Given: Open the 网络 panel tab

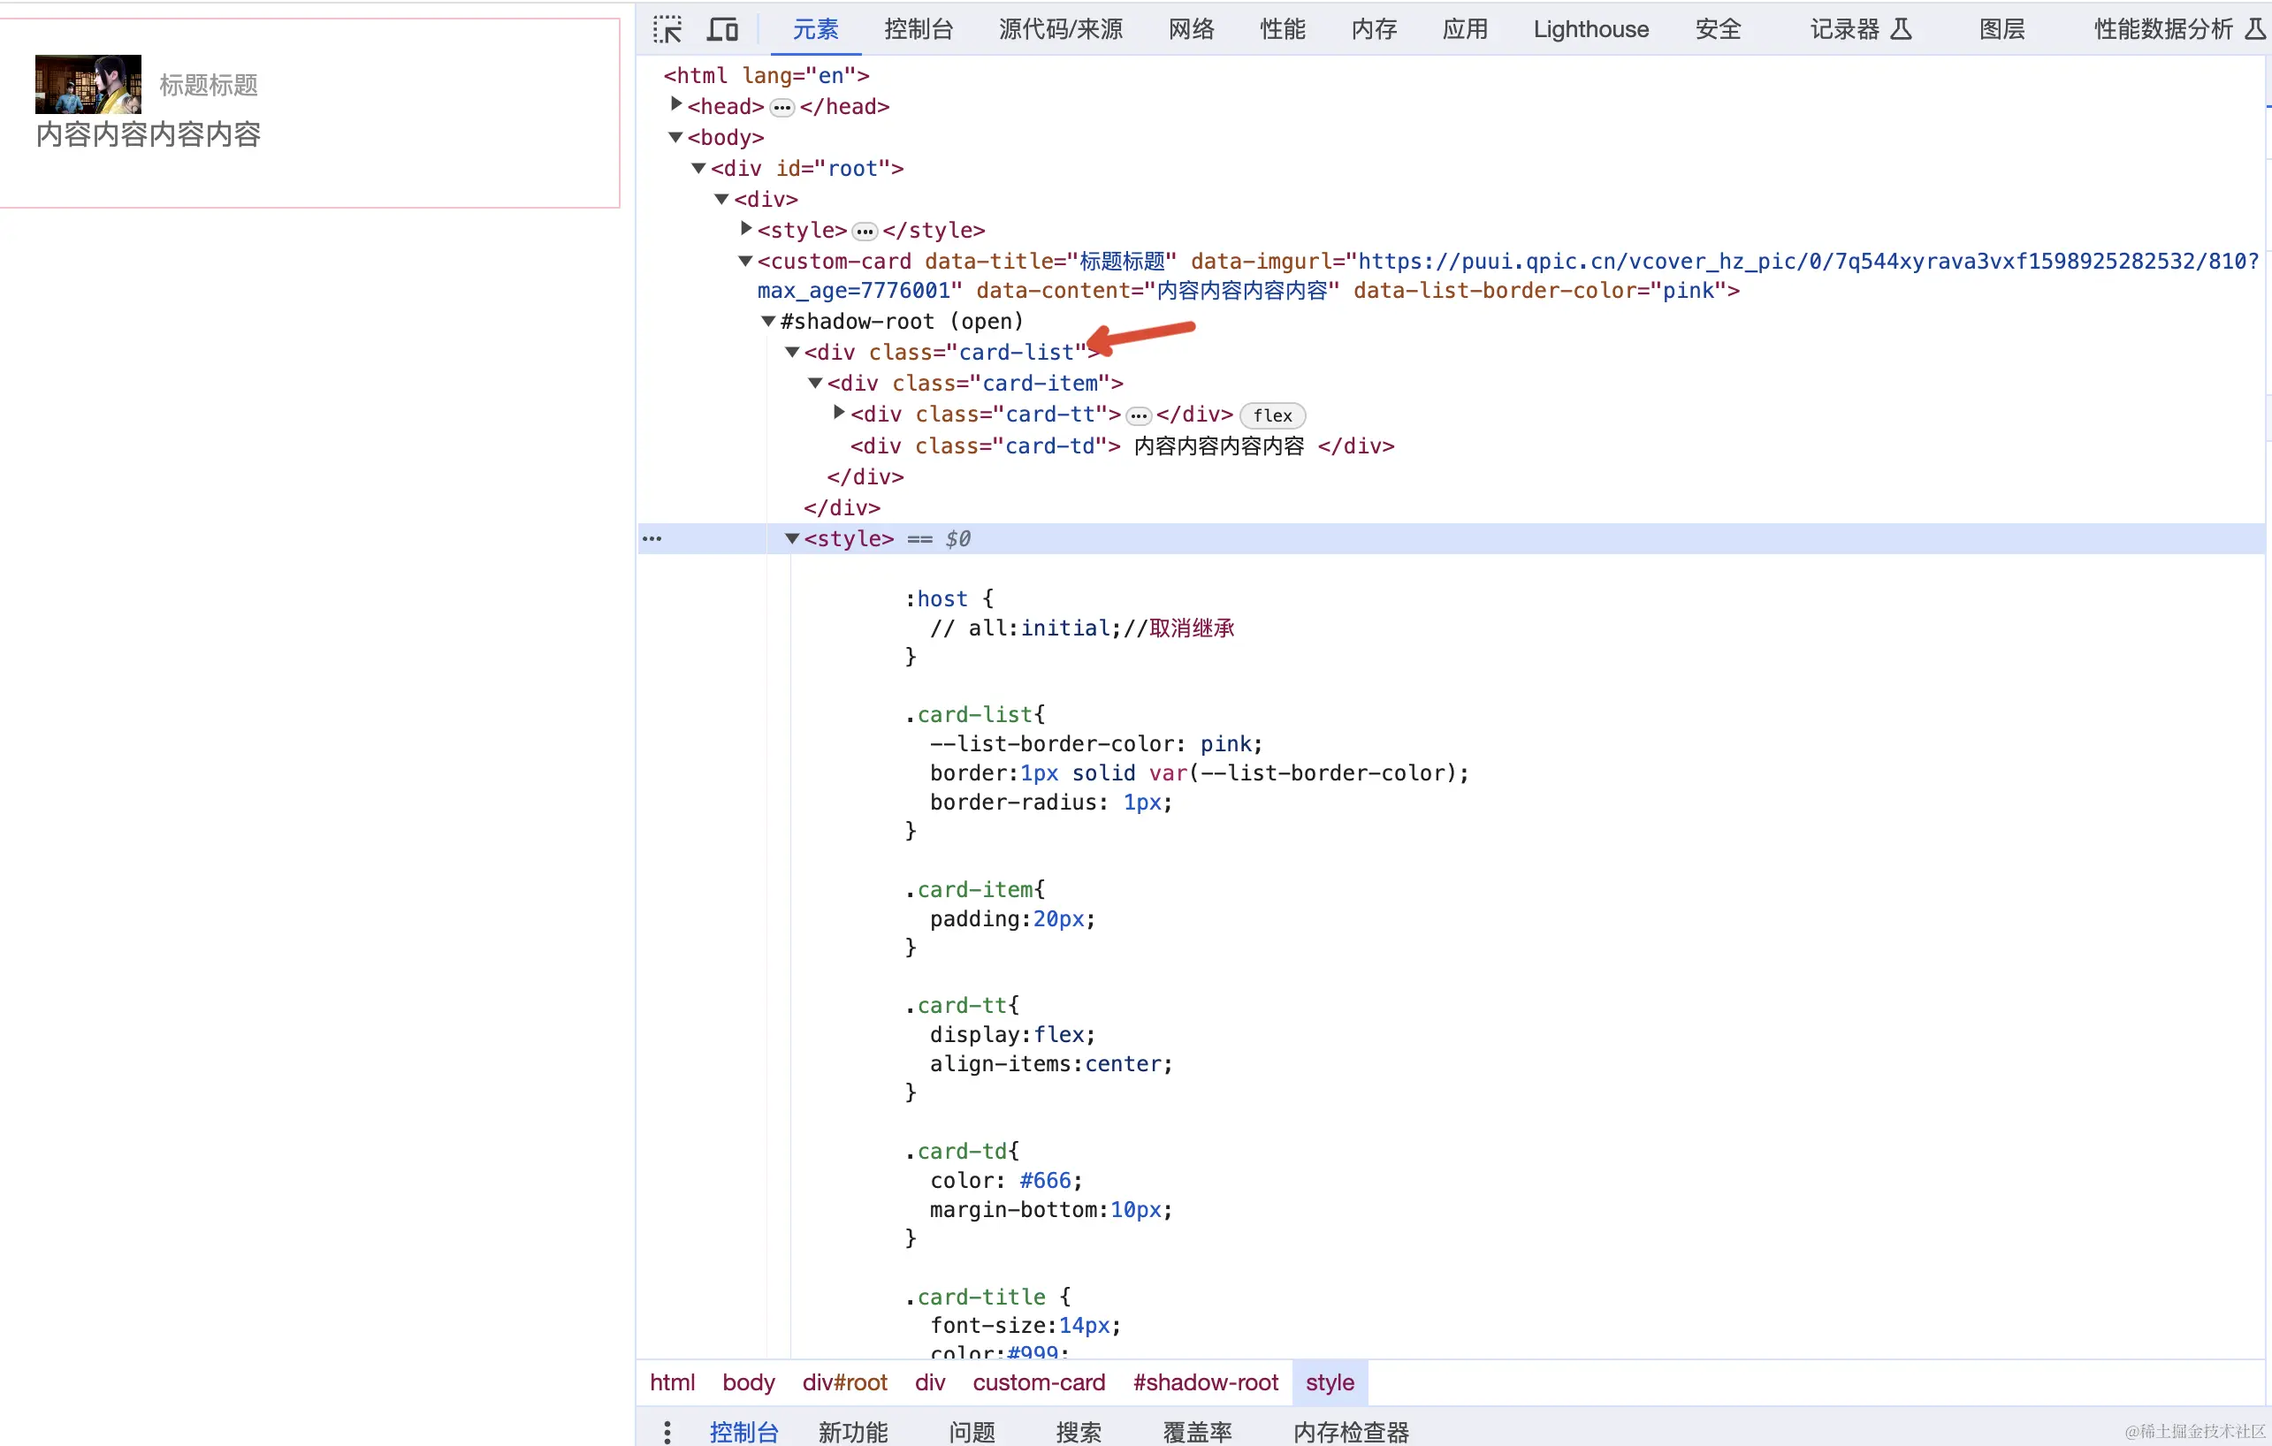Looking at the screenshot, I should click(1191, 29).
